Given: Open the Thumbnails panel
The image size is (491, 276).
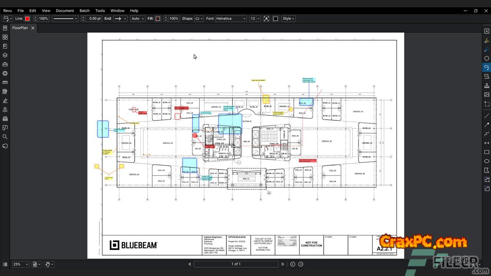Looking at the screenshot, I should [5, 37].
